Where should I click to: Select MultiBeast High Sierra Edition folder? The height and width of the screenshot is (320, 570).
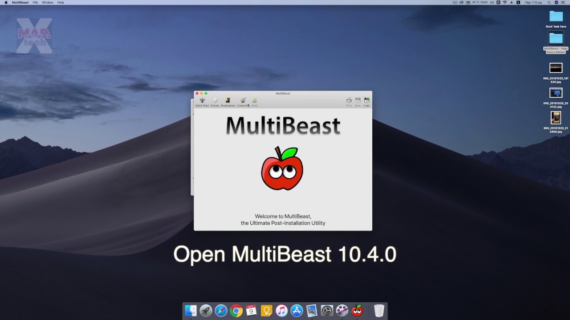[556, 43]
